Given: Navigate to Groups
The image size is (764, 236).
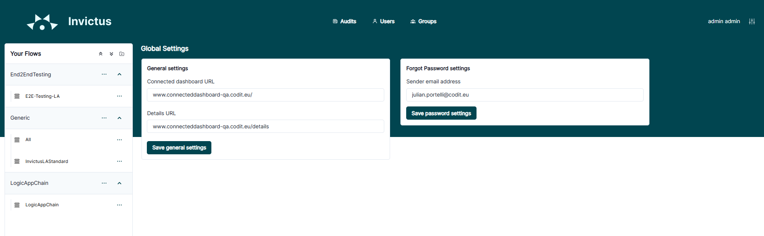Looking at the screenshot, I should 423,21.
